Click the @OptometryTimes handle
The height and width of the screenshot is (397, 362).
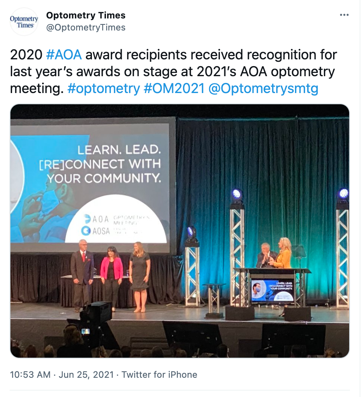[x=87, y=27]
